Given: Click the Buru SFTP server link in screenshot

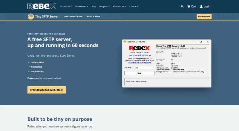Looking at the screenshot, I should click(x=140, y=63).
